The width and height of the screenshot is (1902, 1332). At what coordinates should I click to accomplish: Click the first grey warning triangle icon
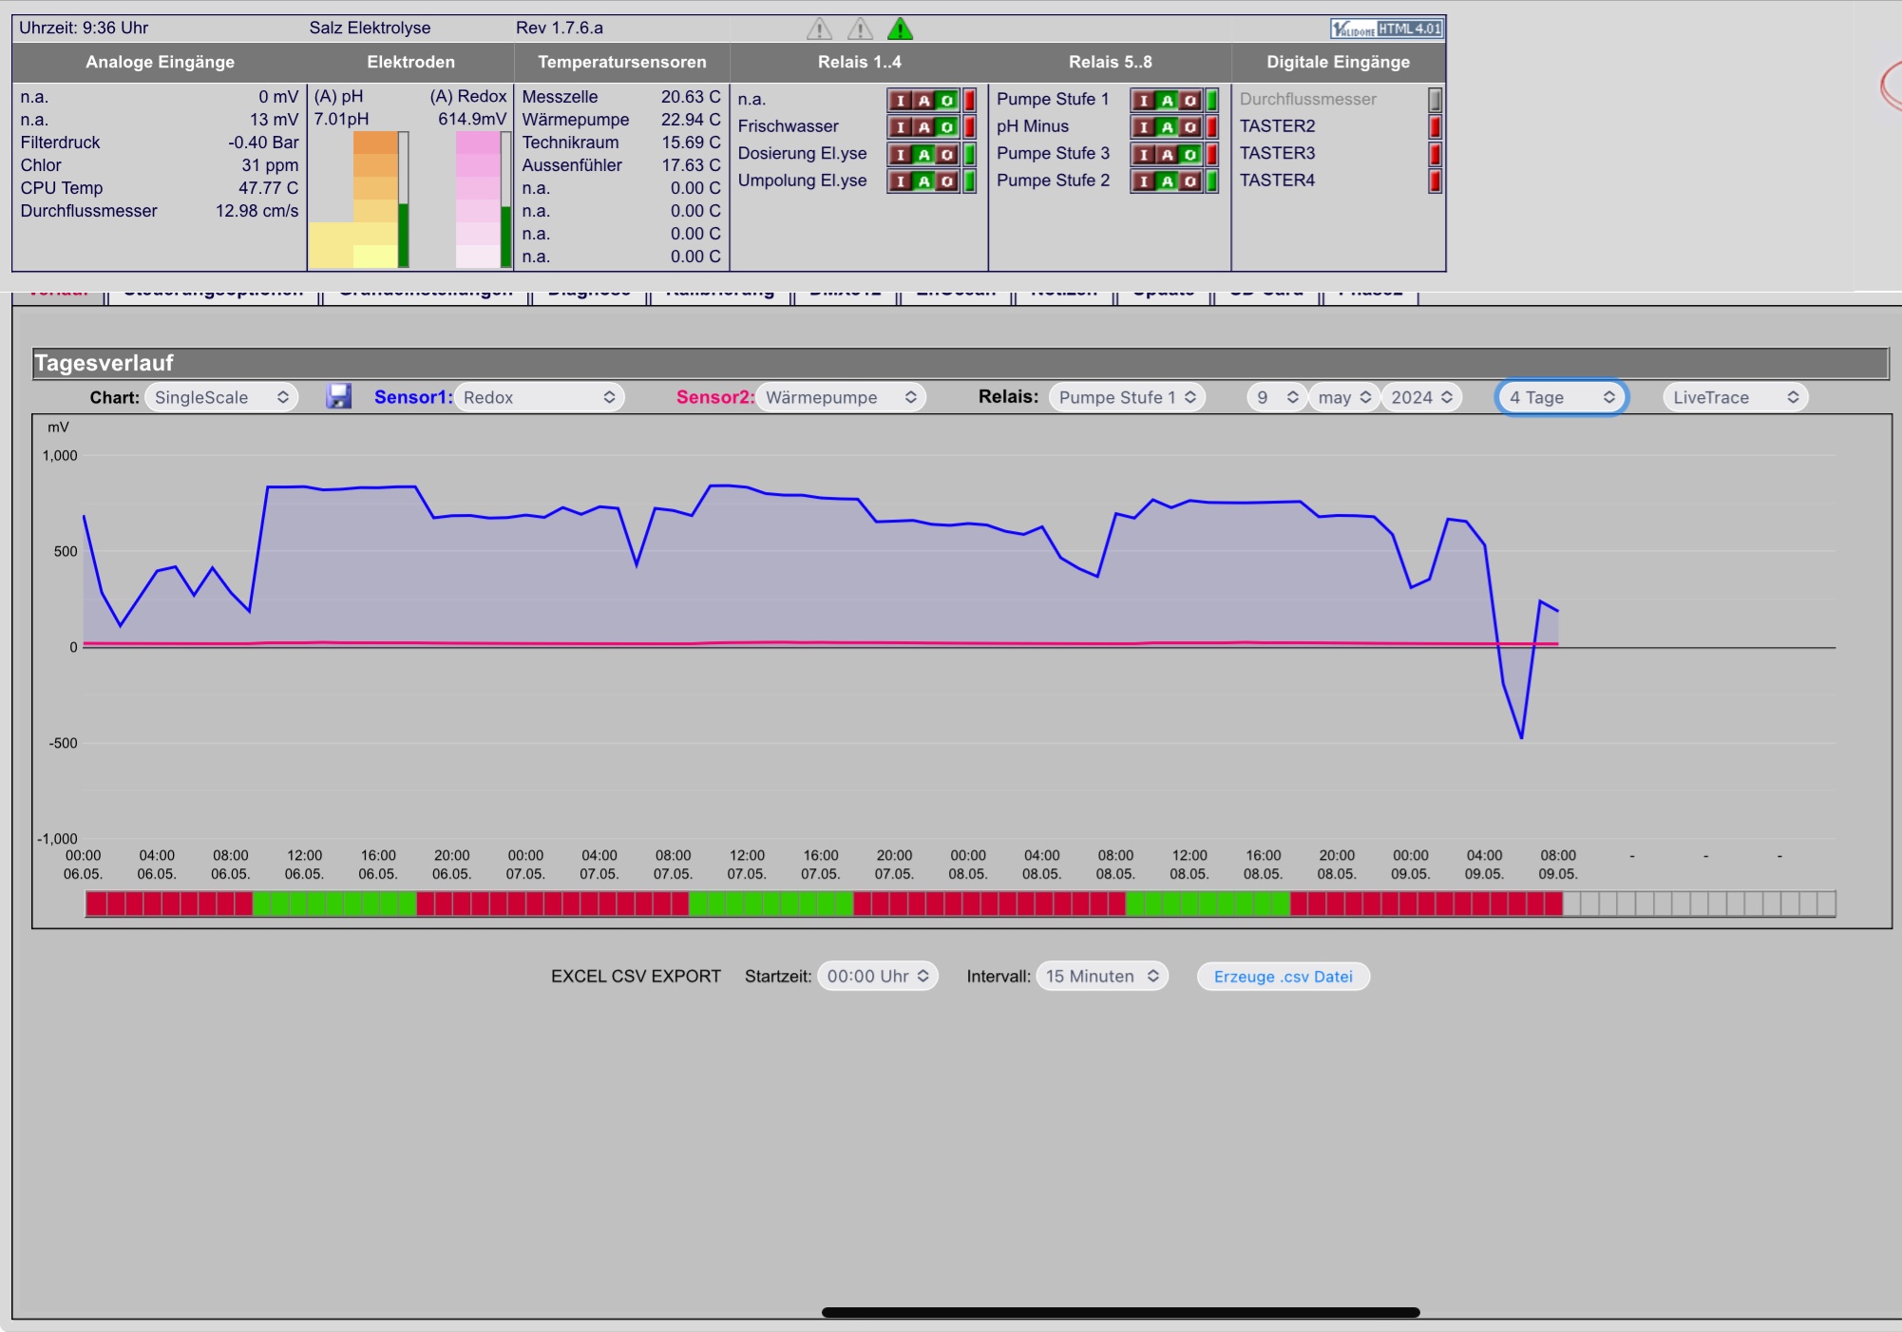(819, 29)
